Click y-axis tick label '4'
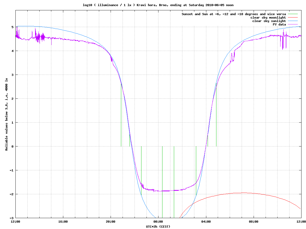Viewport: 306px width, 229px height. click(12, 51)
